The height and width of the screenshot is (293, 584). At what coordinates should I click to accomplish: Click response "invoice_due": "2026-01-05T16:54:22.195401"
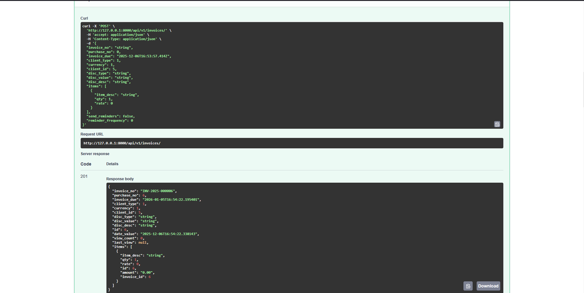[157, 199]
